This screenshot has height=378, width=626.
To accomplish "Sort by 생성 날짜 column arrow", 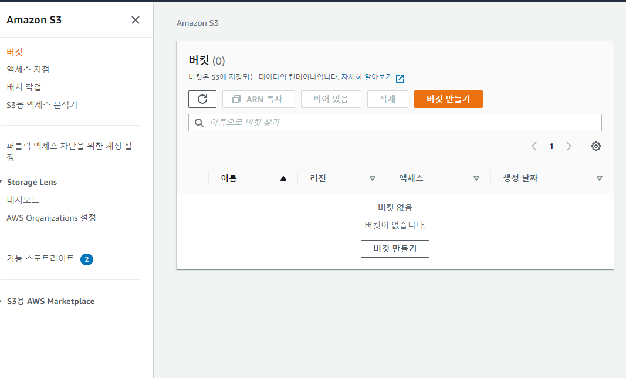I will (599, 178).
